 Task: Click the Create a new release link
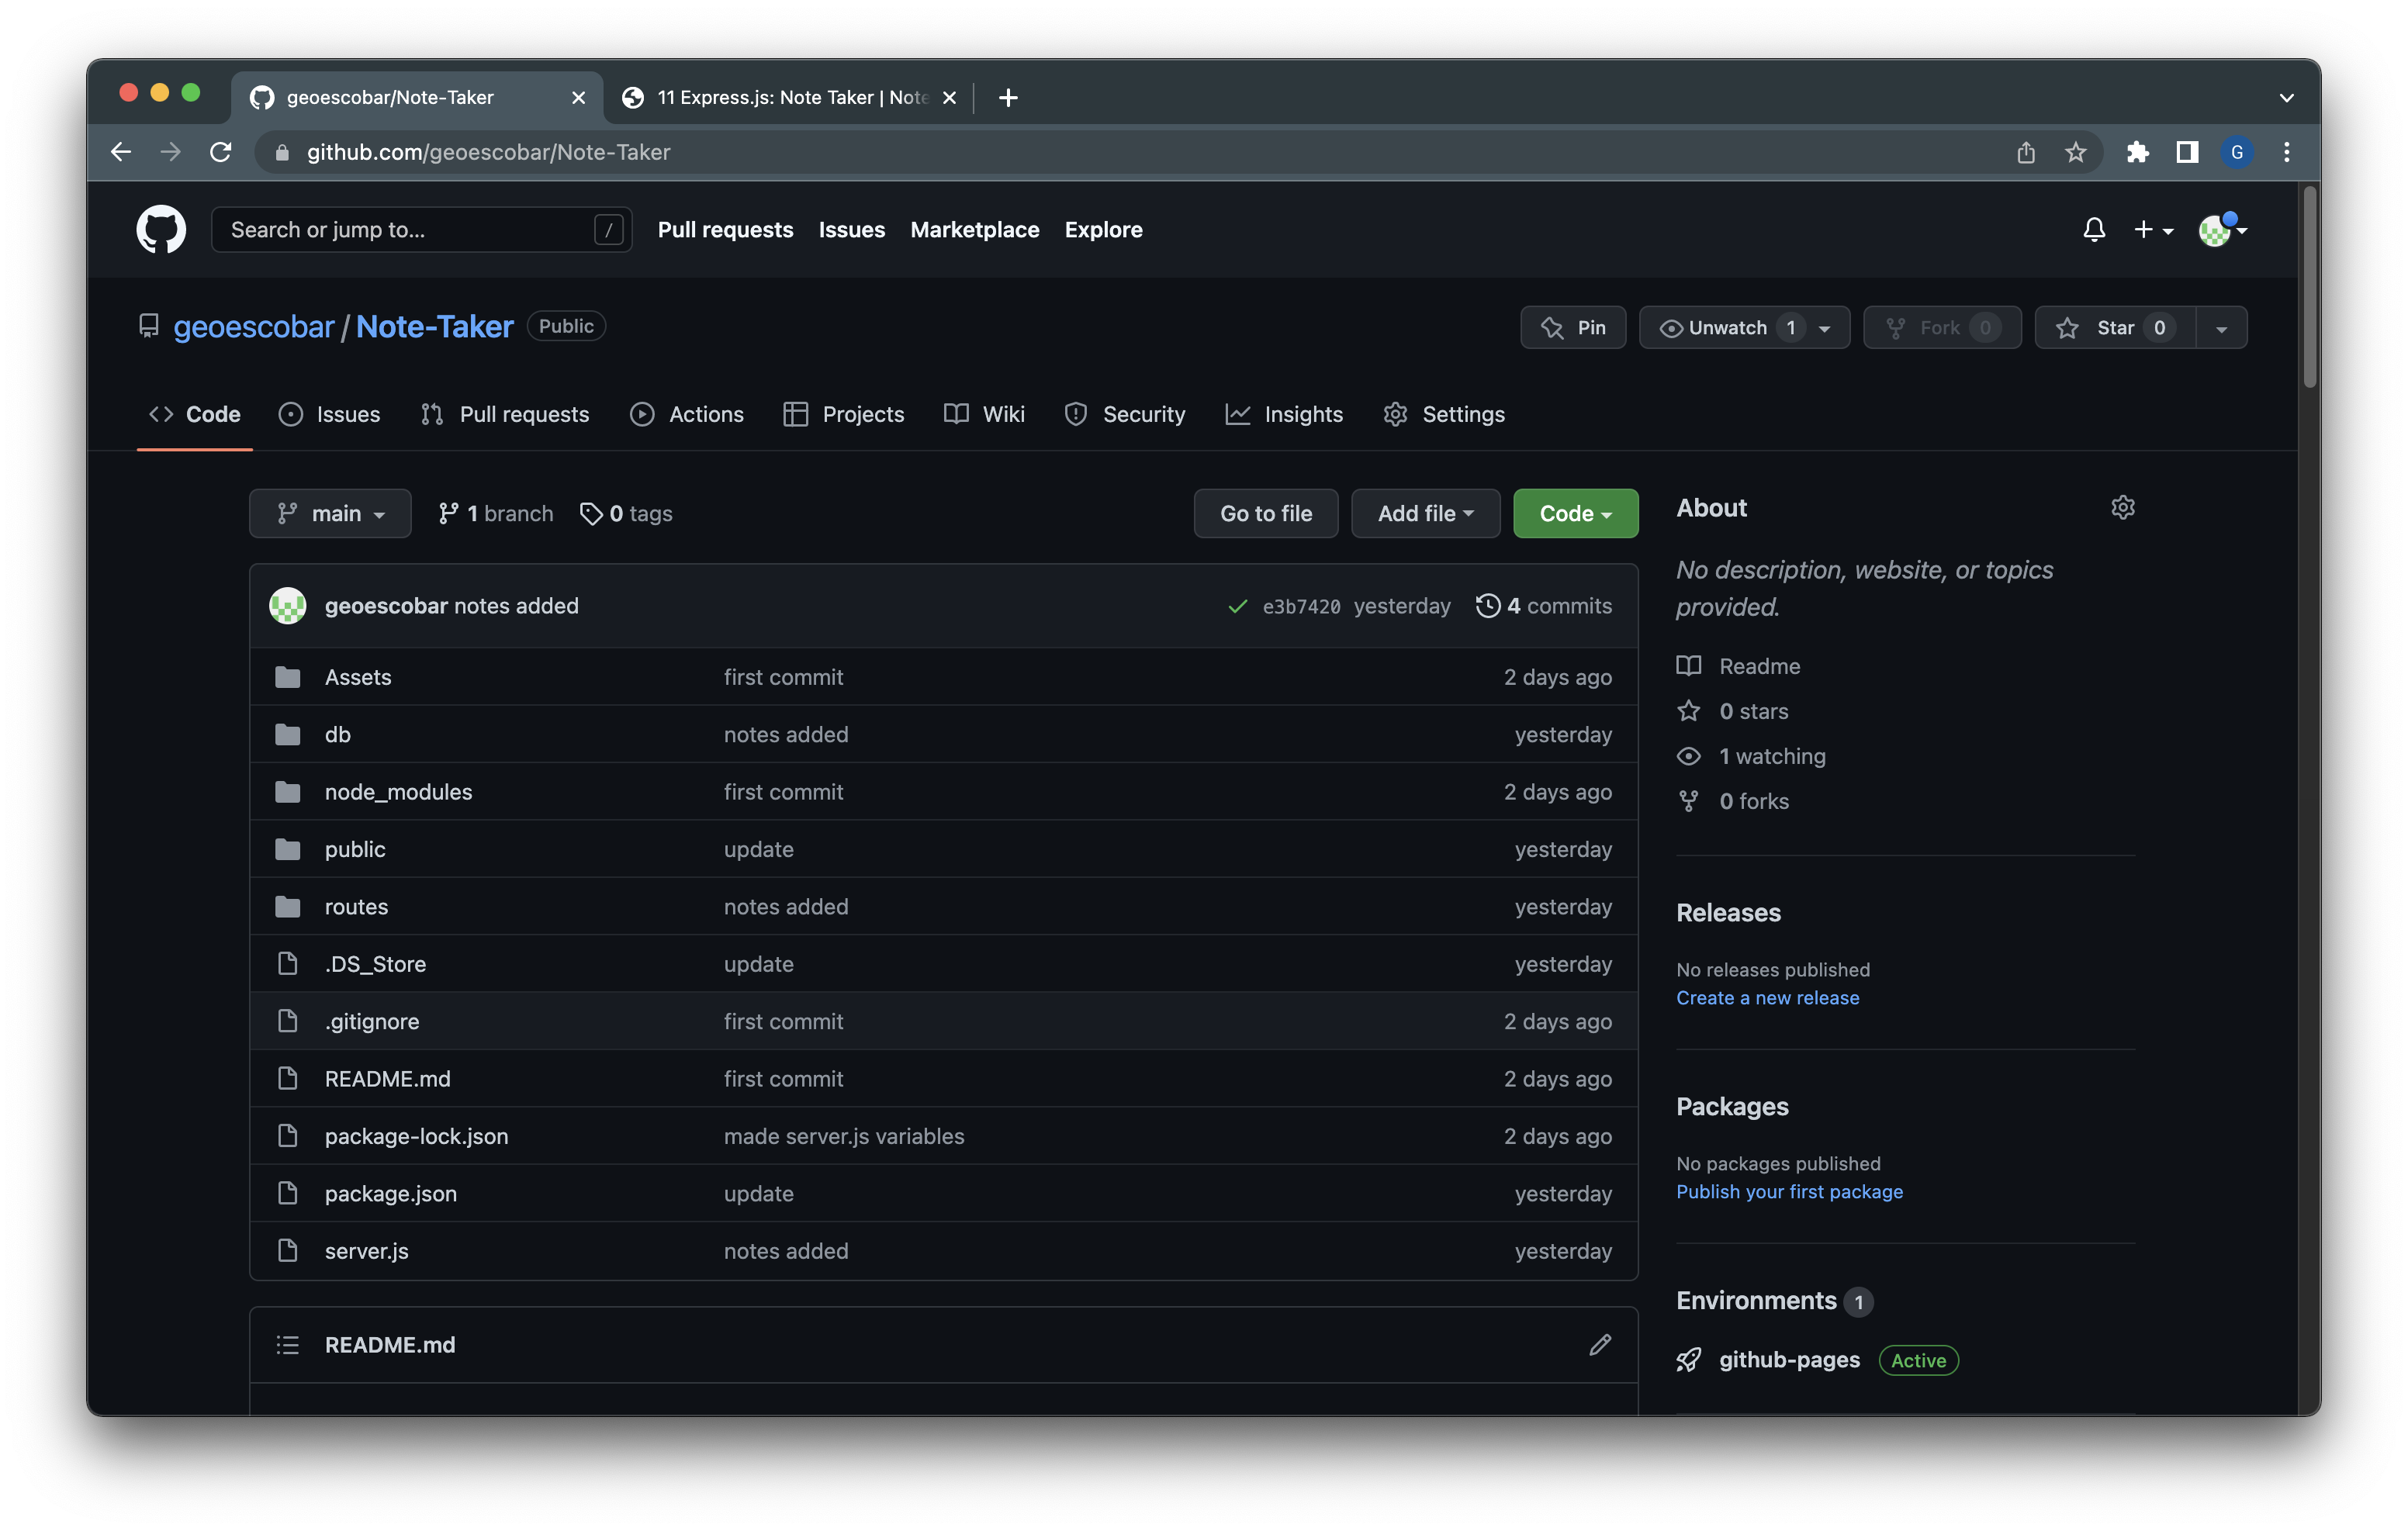pos(1767,998)
